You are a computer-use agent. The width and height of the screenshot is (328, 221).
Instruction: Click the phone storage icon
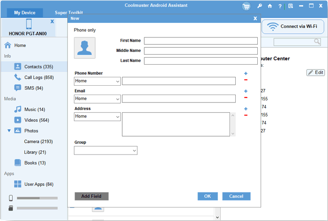point(11,198)
